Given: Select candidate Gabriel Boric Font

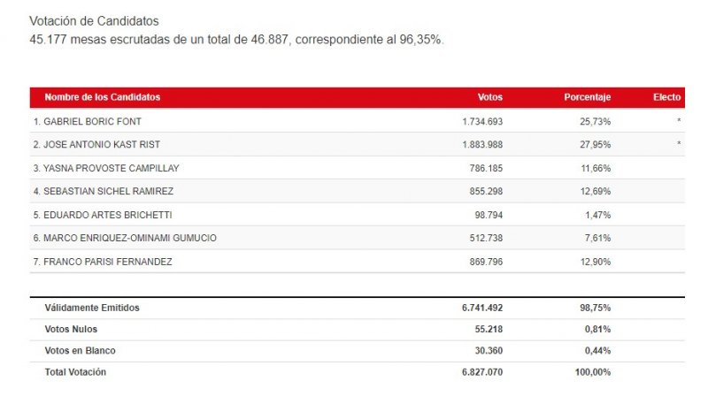Looking at the screenshot, I should [87, 120].
